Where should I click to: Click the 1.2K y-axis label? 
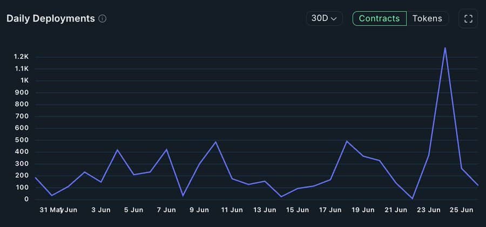(21, 57)
